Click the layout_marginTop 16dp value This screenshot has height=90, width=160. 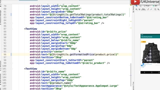point(70,80)
